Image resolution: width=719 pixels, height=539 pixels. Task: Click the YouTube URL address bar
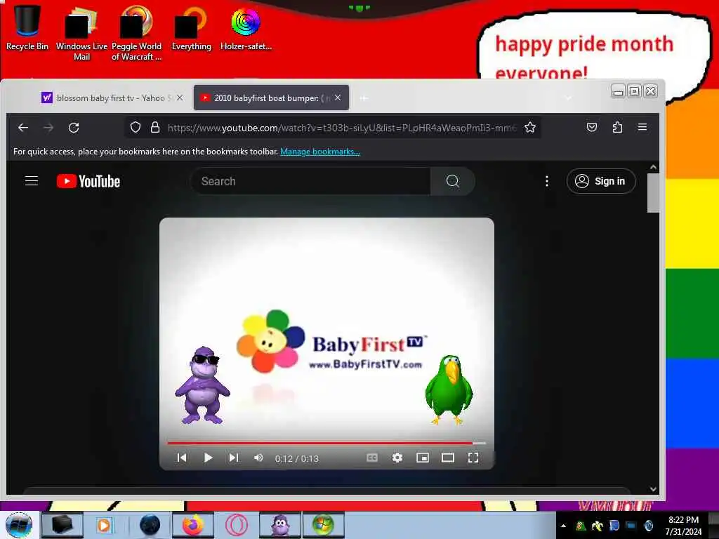342,128
